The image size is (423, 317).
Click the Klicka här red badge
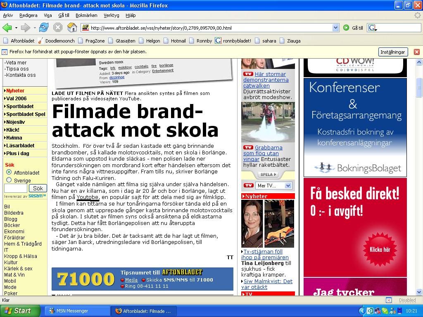coord(380,249)
